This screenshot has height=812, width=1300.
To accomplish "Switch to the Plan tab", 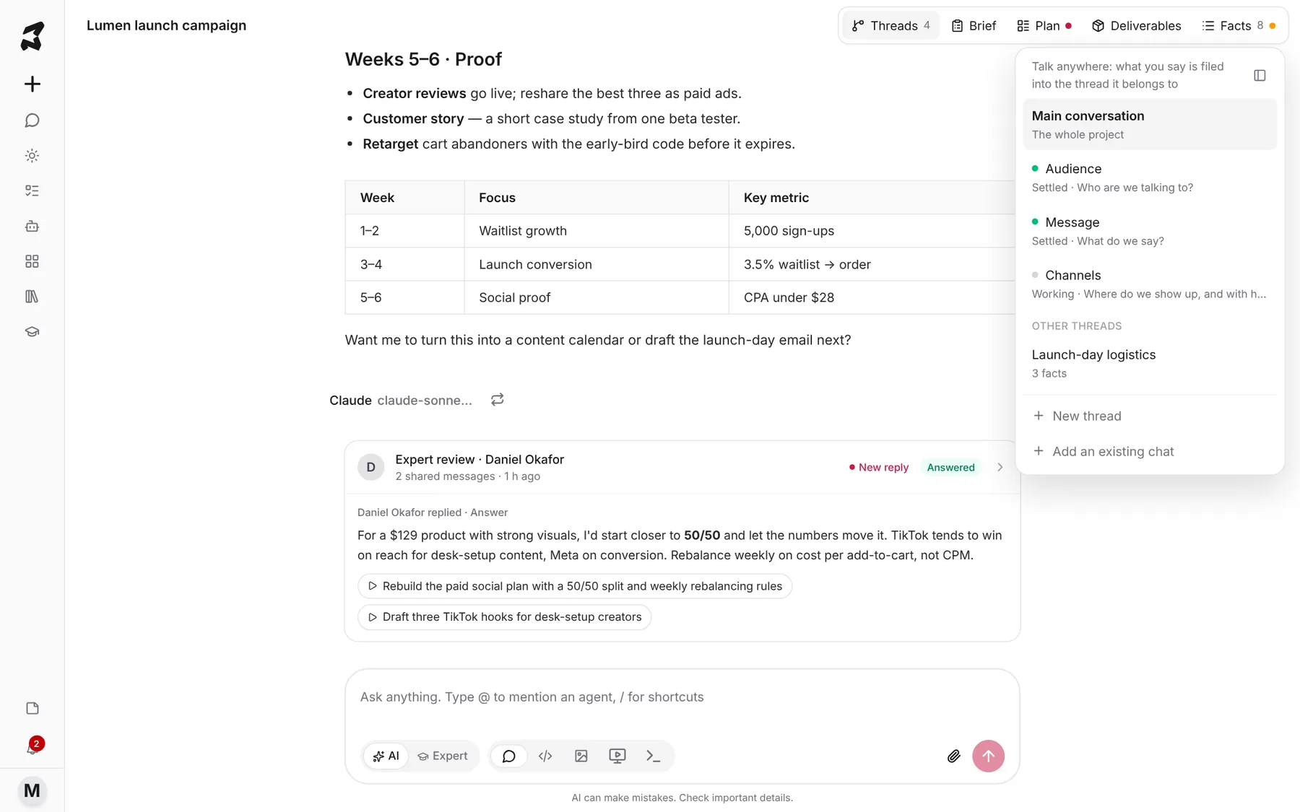I will click(x=1044, y=26).
